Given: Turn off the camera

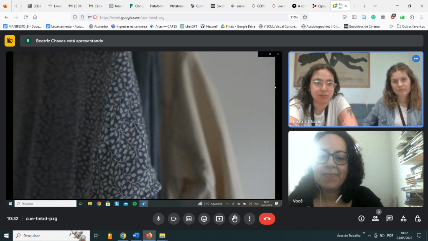Looking at the screenshot, I should (x=173, y=218).
